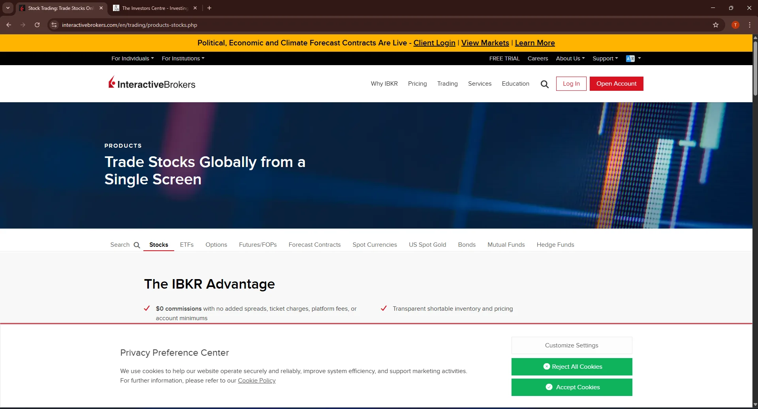Reject All Cookies
This screenshot has width=758, height=409.
[572, 367]
